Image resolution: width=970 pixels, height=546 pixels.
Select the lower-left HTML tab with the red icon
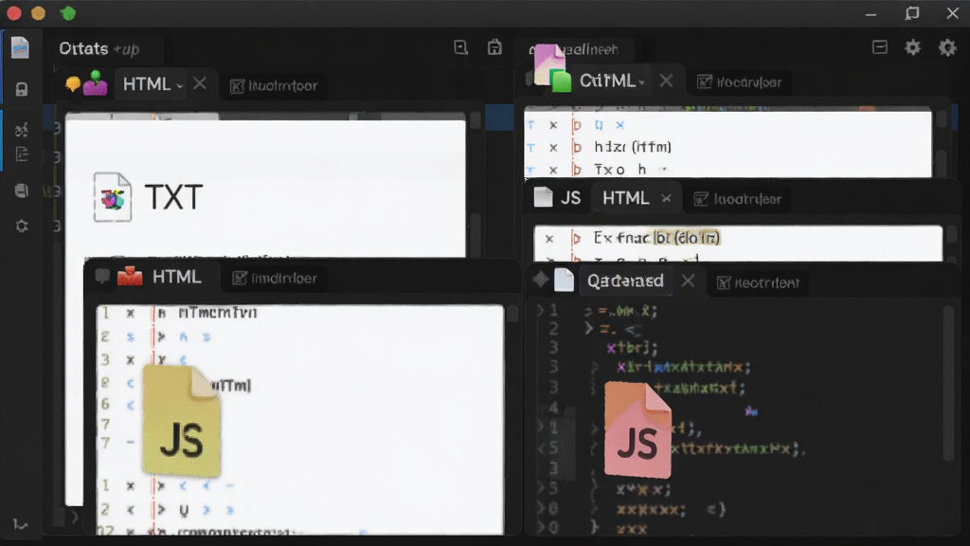tap(177, 277)
